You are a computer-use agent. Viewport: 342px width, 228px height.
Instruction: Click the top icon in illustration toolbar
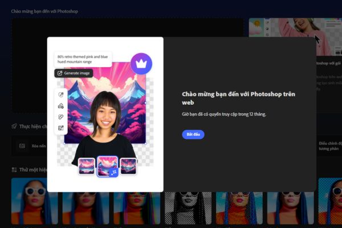point(61,95)
